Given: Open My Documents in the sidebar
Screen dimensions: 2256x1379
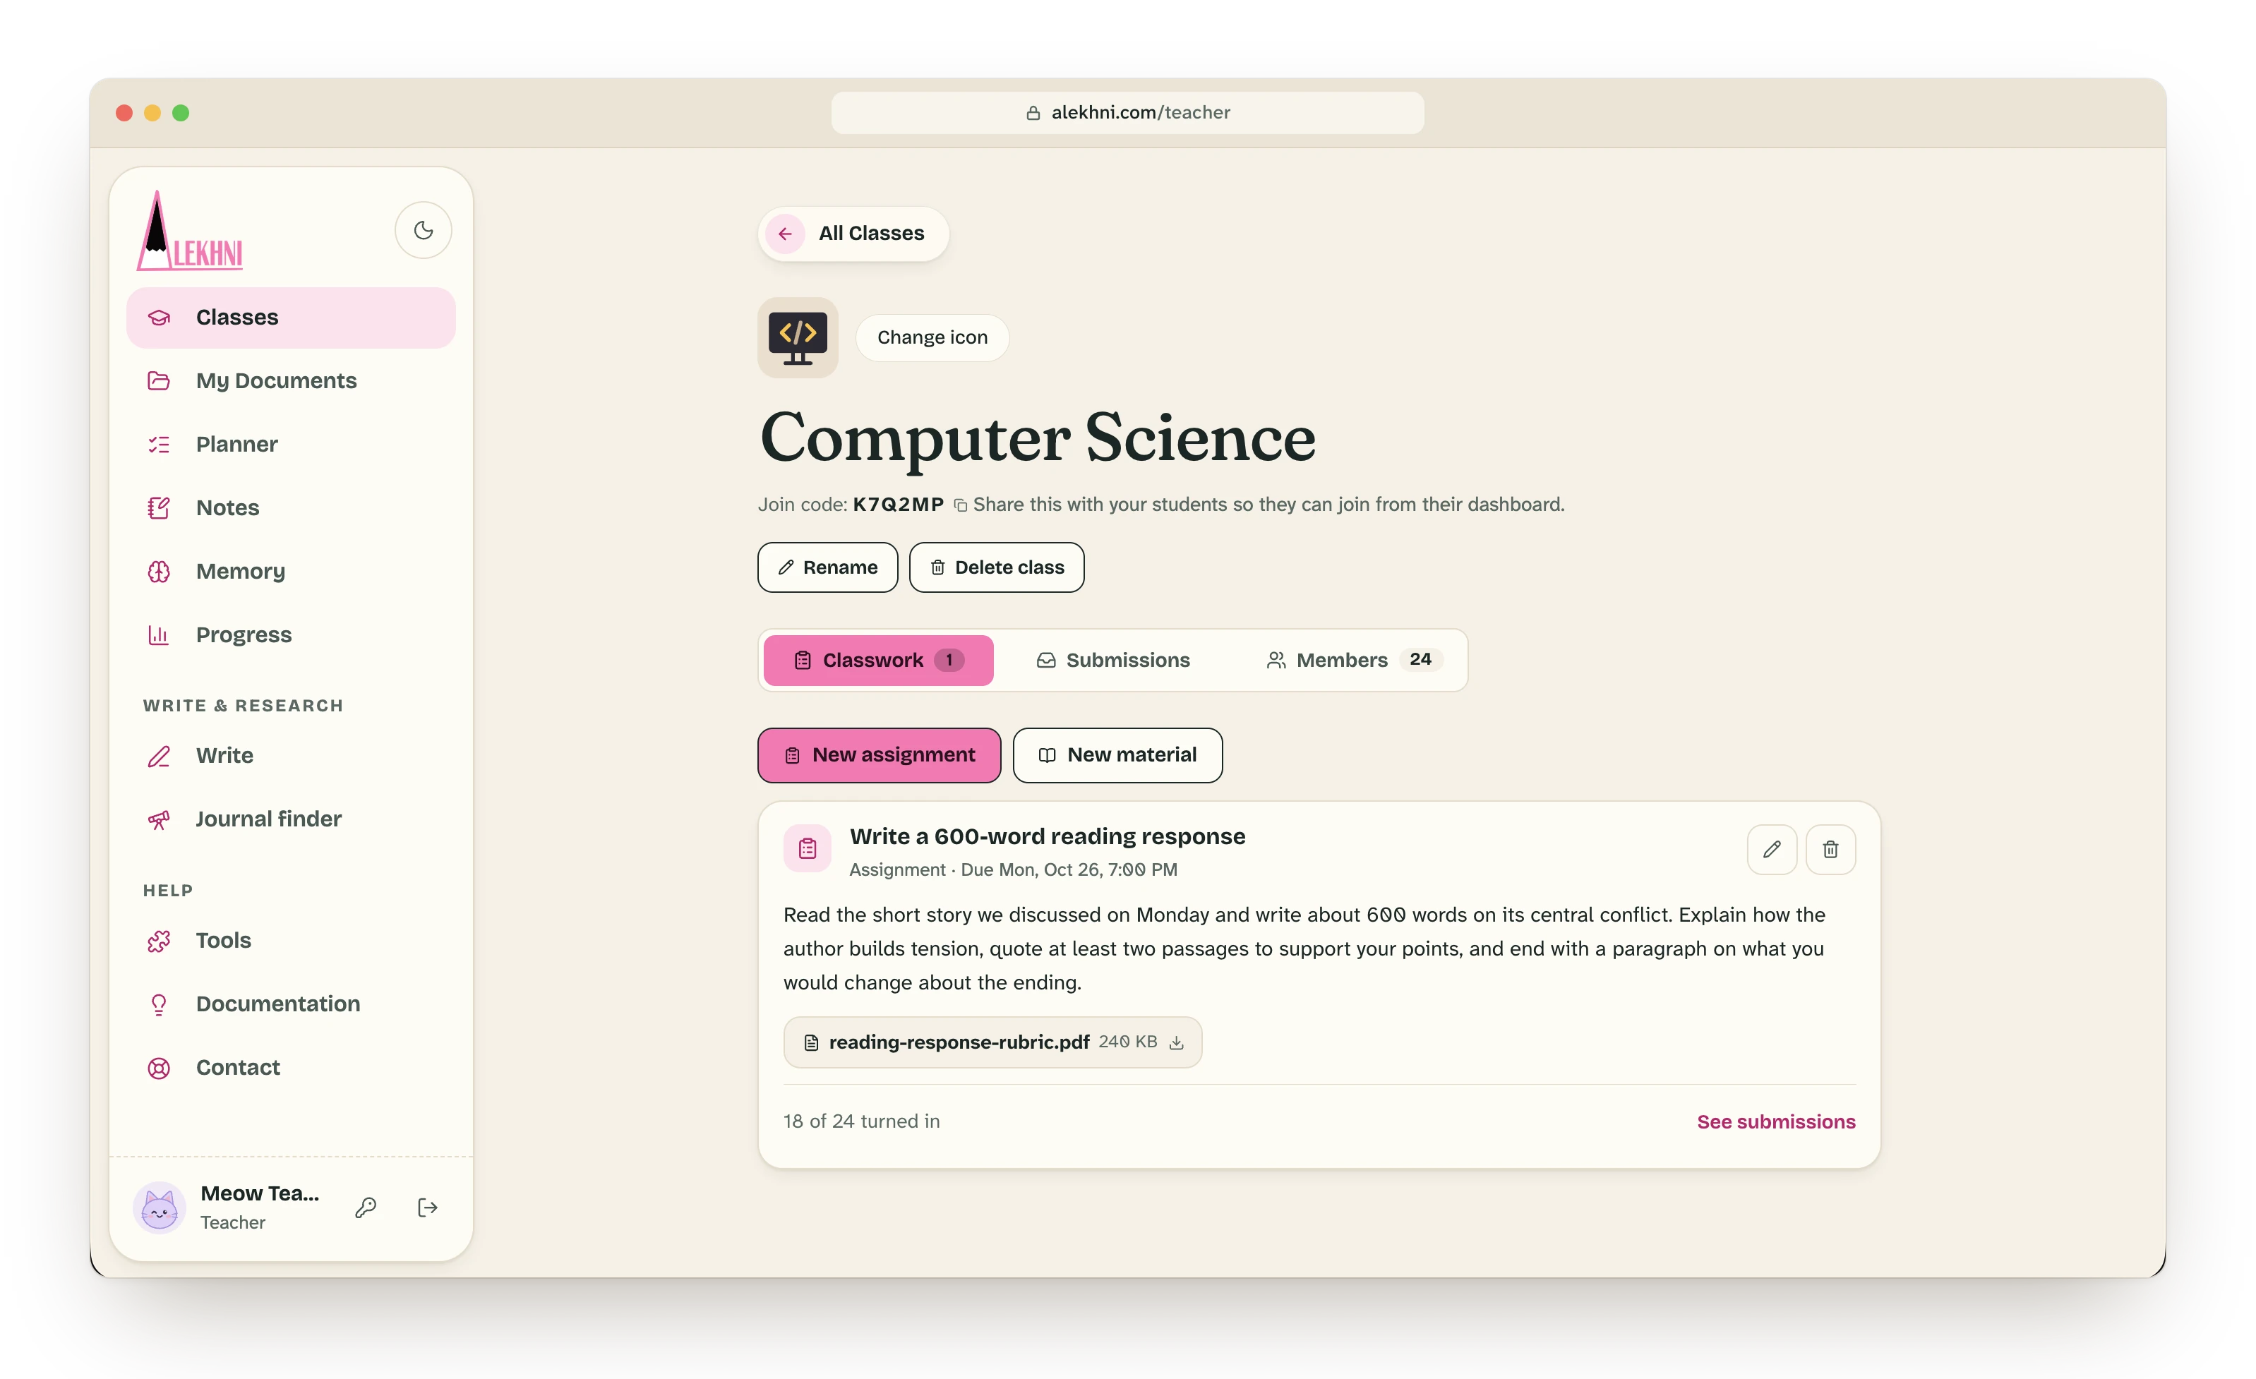Looking at the screenshot, I should tap(290, 381).
